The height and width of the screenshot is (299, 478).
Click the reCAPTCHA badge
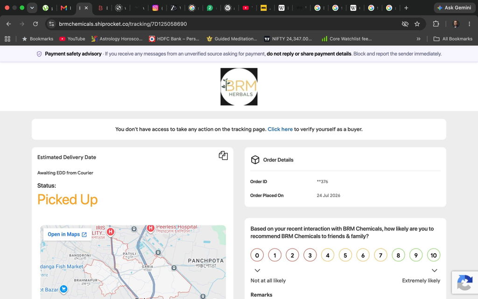tap(464, 282)
